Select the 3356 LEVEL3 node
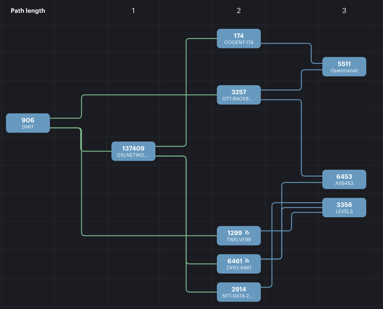Viewport: 383px width, 309px height. (x=344, y=208)
